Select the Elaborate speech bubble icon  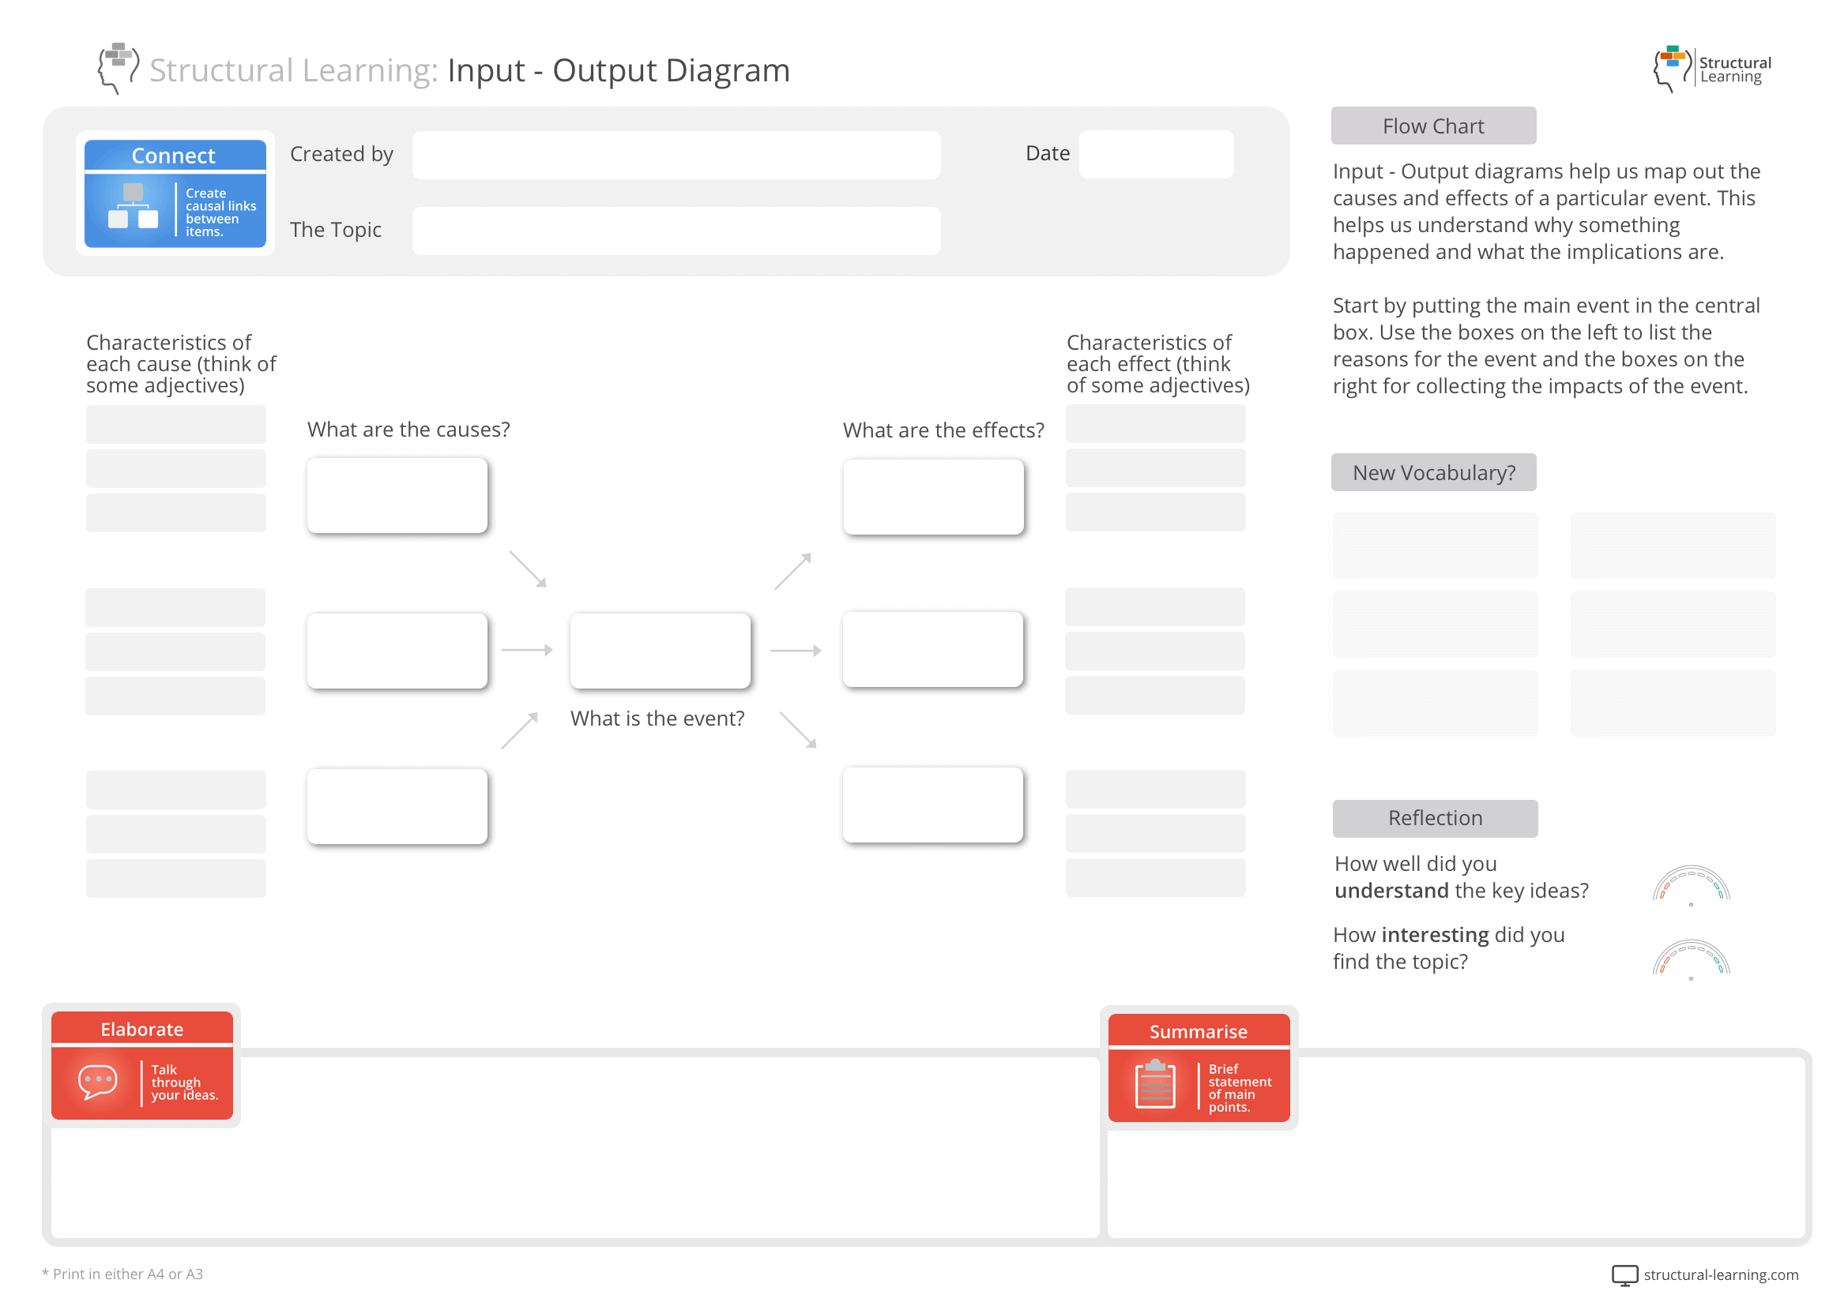96,1082
